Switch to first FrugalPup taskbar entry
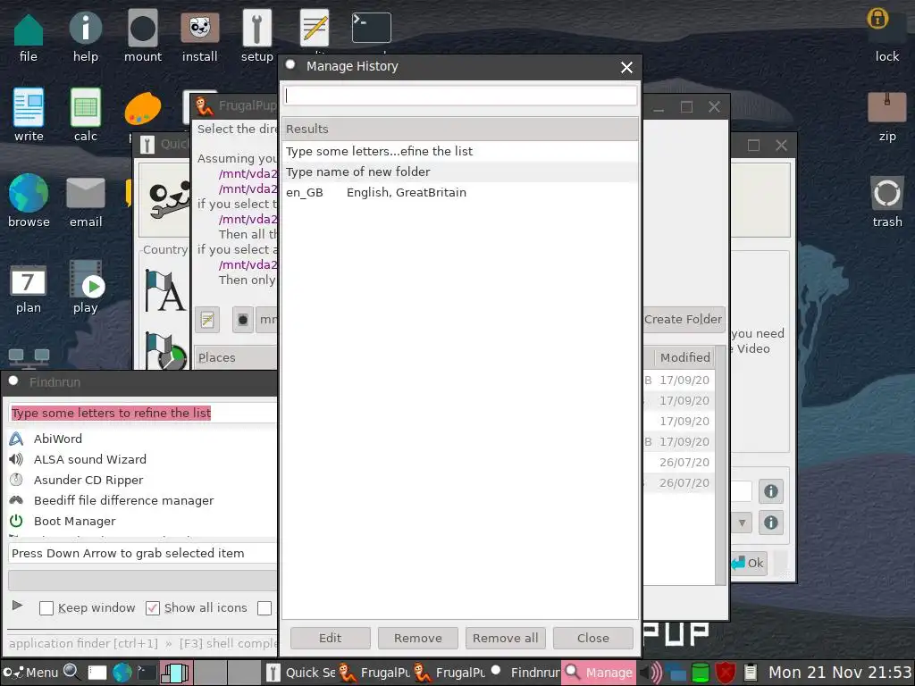 click(374, 673)
